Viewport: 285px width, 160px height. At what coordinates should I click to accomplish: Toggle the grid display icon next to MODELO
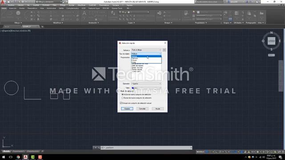pyautogui.click(x=207, y=152)
